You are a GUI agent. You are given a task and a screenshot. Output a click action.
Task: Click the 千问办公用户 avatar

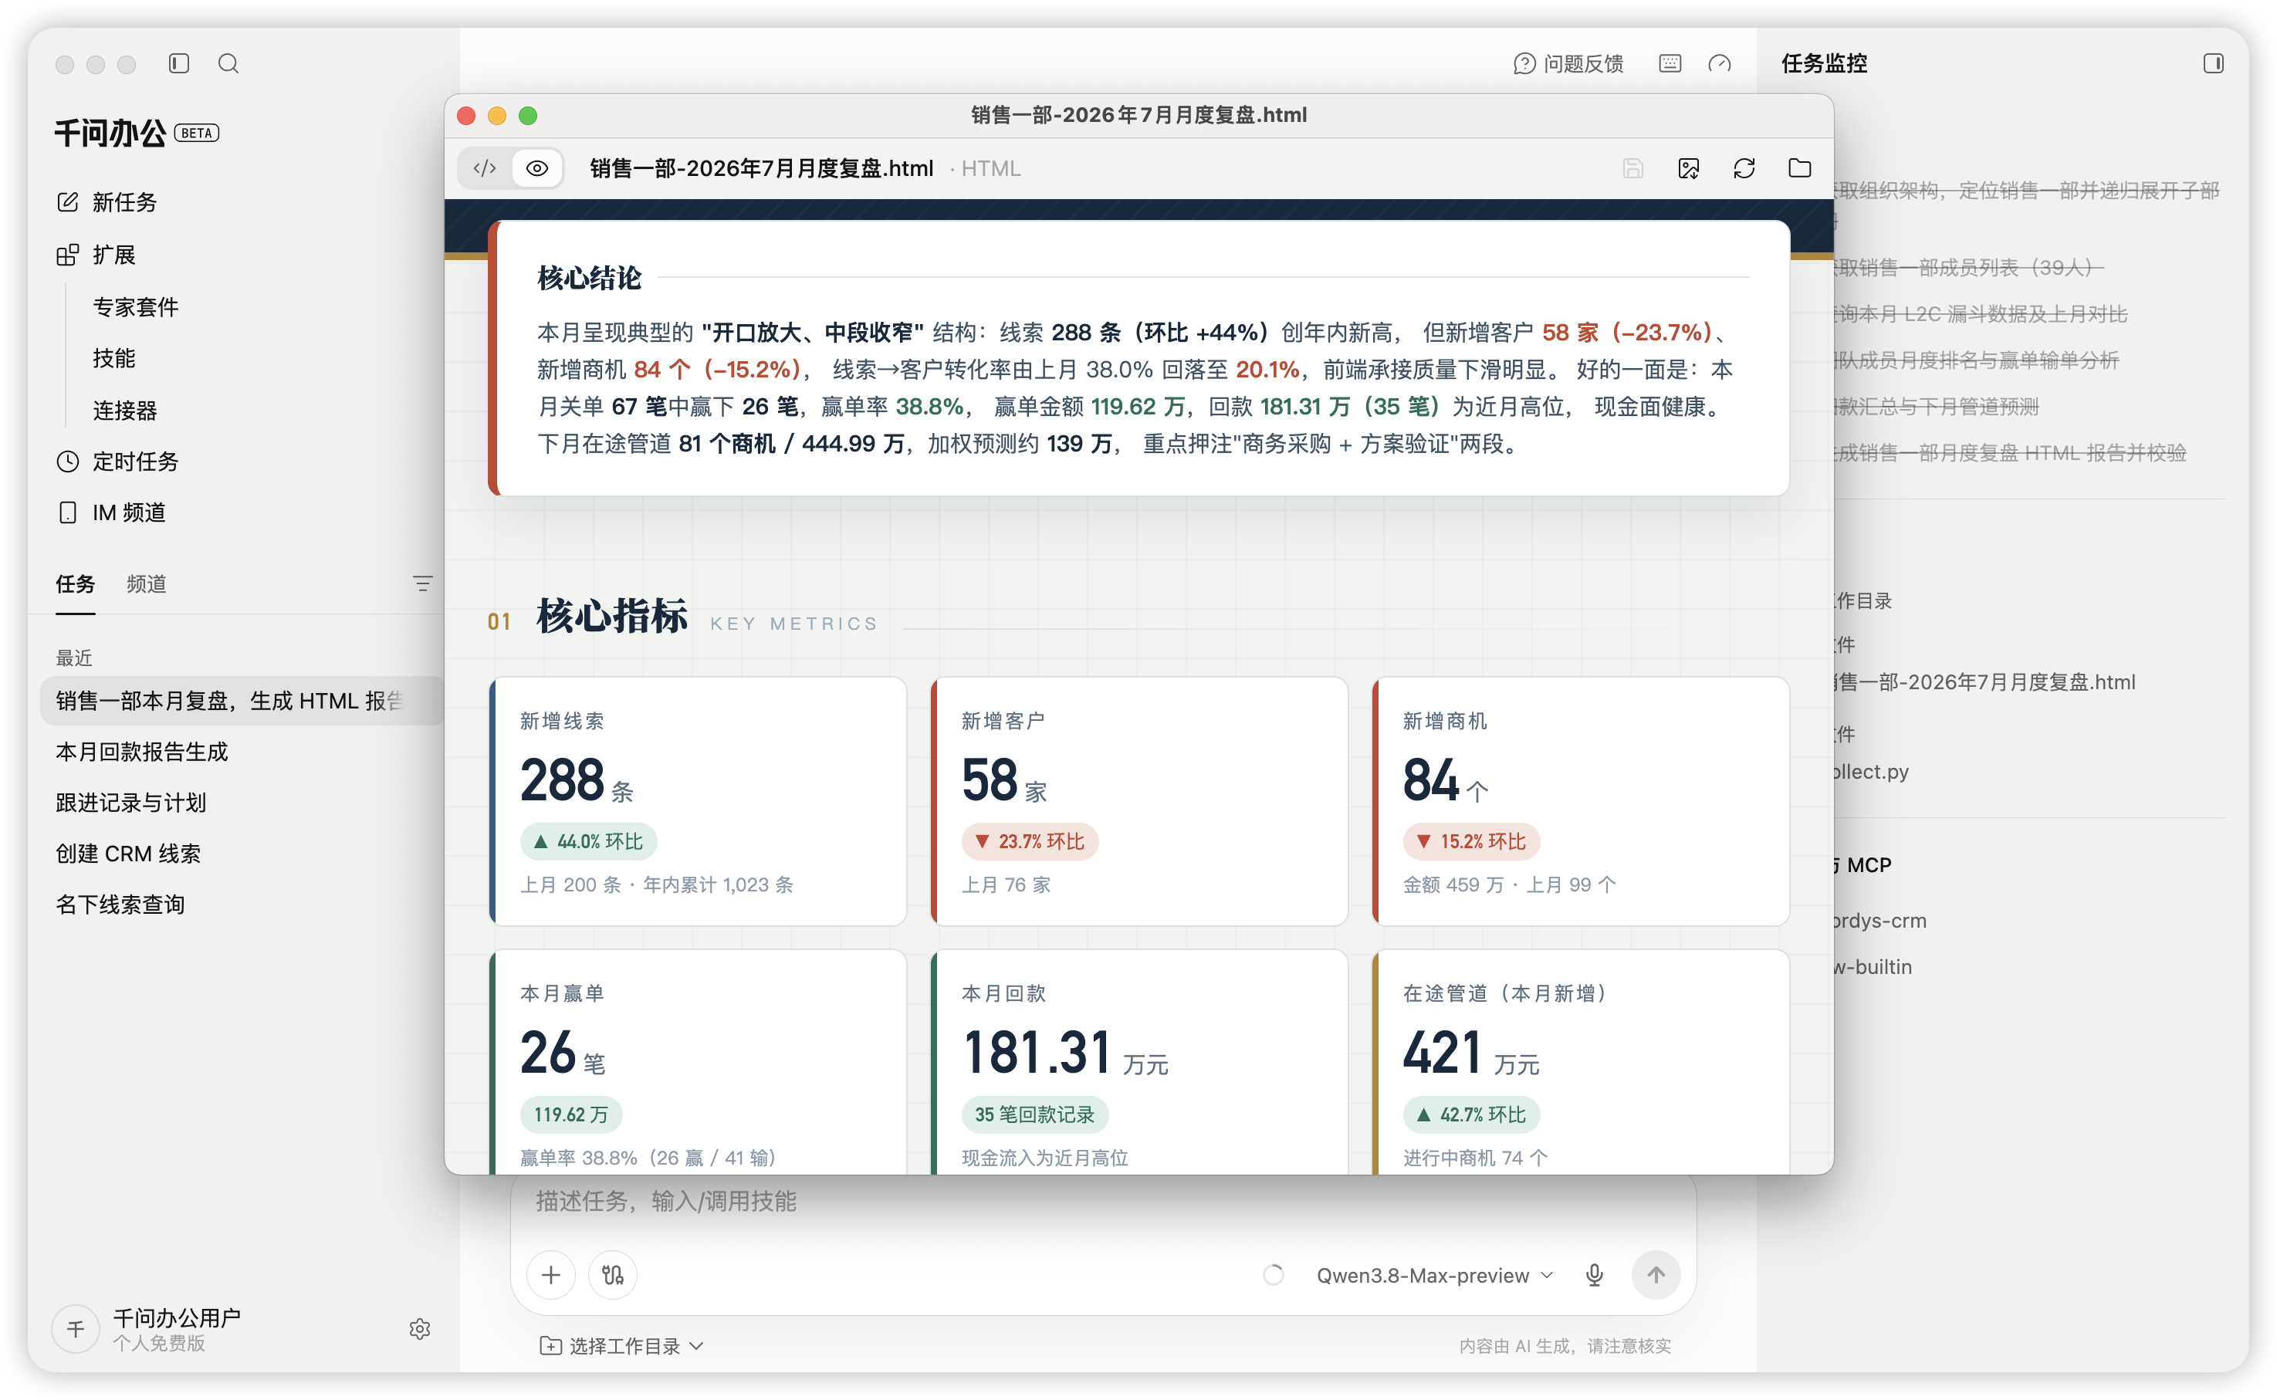[76, 1329]
